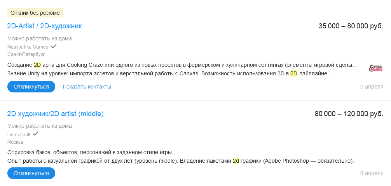Visit the Matryoshka Games company page
This screenshot has height=186, width=391.
pos(28,47)
